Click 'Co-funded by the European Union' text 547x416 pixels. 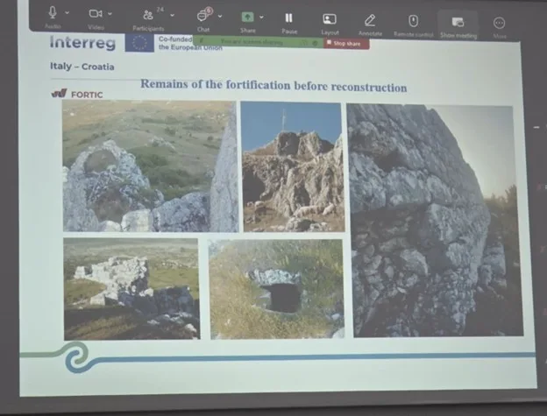190,44
